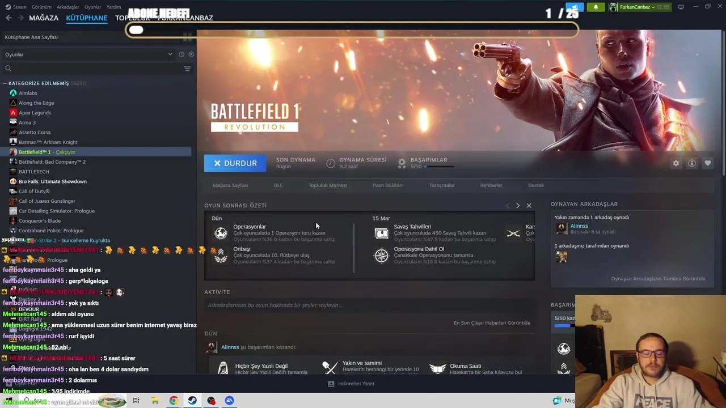
Task: Go to the MAĞAZA tab
Action: point(44,18)
